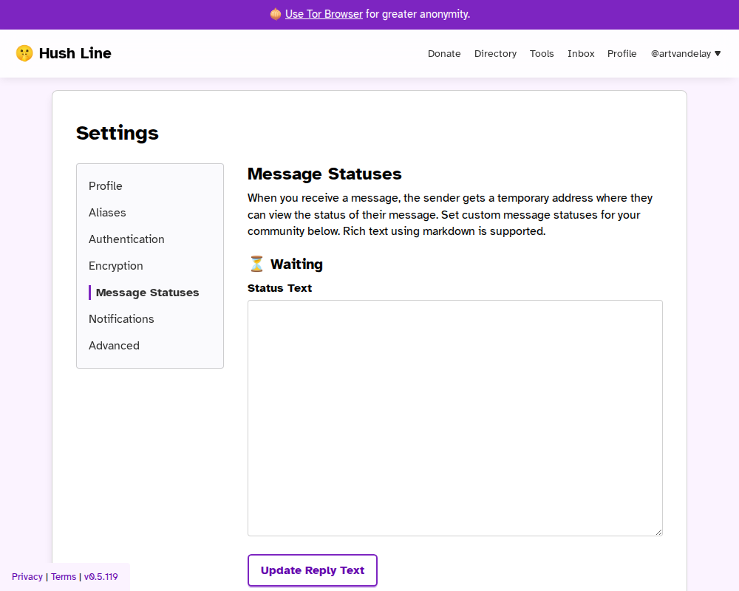
Task: Select the Authentication settings tab
Action: coord(126,239)
